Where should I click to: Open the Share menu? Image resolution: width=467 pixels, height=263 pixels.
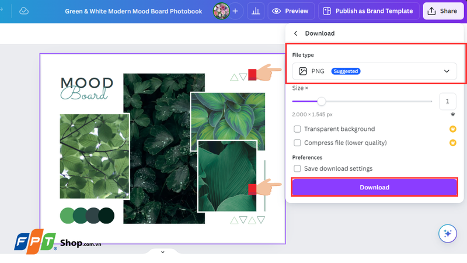(x=443, y=11)
